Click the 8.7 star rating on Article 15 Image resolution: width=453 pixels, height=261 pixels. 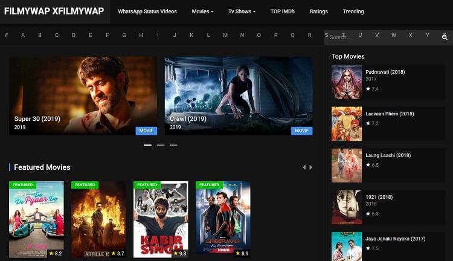[118, 254]
